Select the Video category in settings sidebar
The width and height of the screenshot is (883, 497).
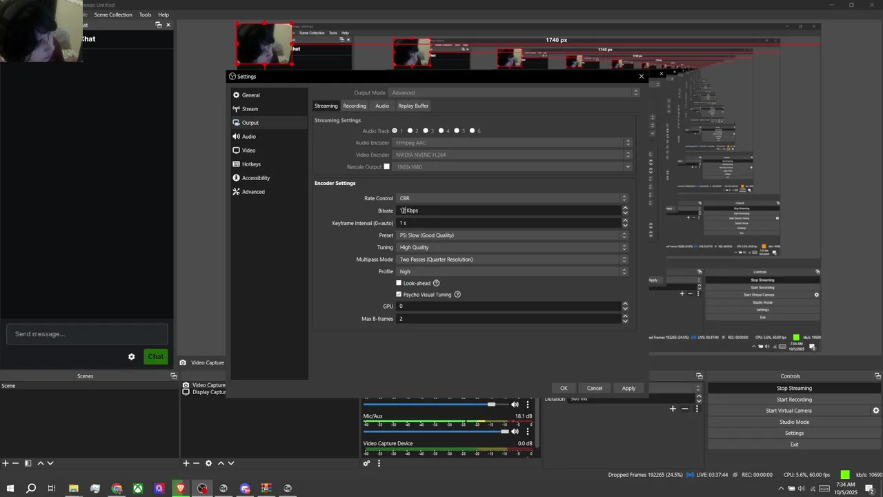tap(269, 150)
